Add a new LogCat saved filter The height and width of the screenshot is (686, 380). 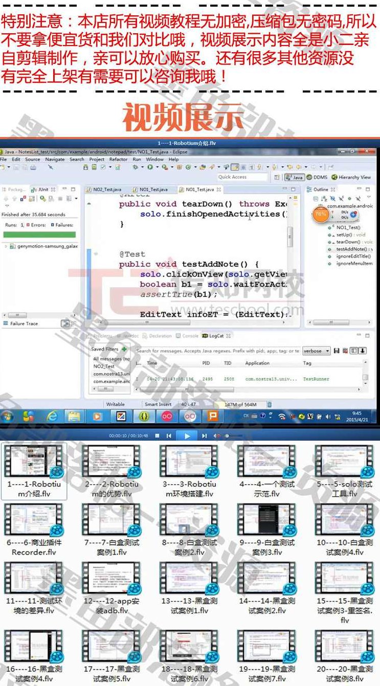tap(124, 349)
